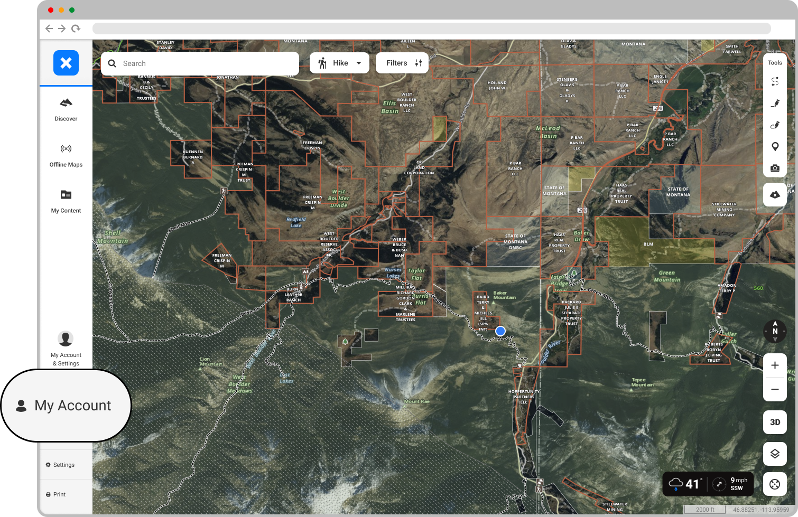Click the locate me crosshair button

(x=775, y=484)
